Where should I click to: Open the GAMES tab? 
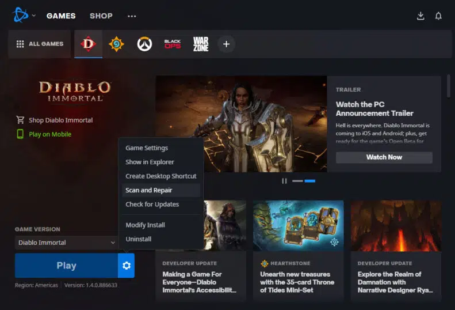[61, 16]
